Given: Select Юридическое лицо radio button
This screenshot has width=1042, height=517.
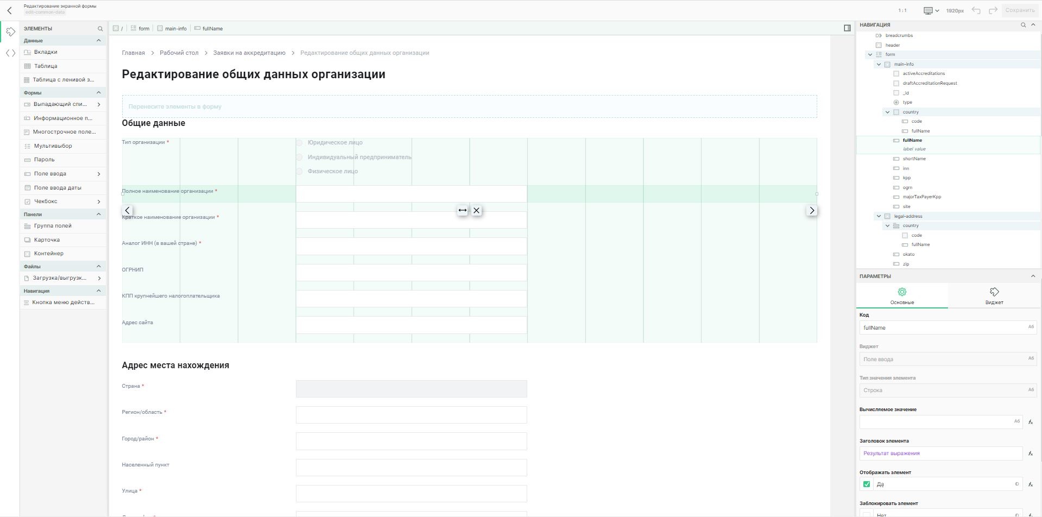Looking at the screenshot, I should pos(299,143).
